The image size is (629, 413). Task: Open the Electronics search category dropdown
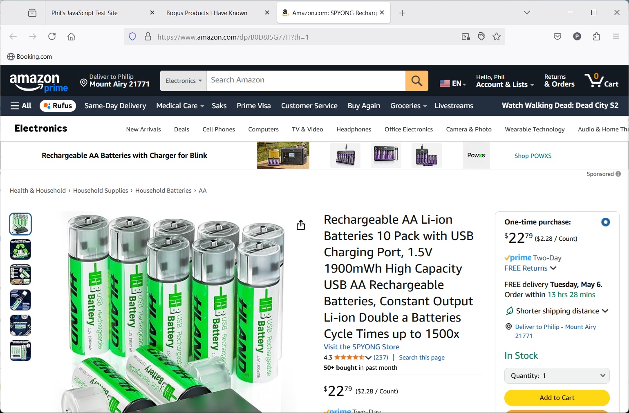pyautogui.click(x=184, y=81)
